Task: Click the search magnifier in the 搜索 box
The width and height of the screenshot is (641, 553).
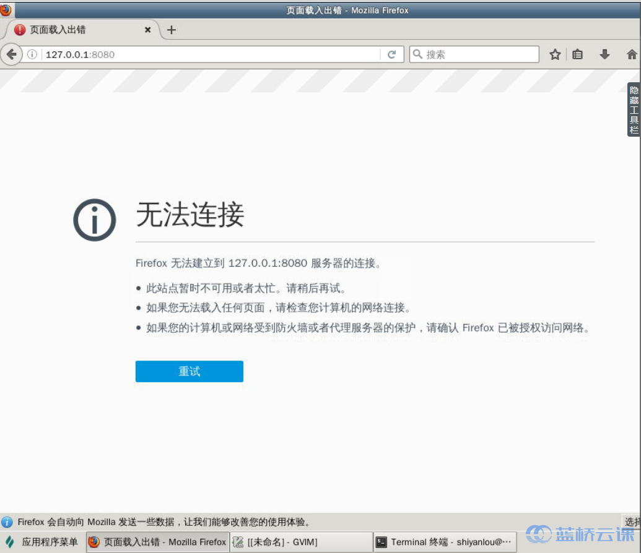Action: click(417, 54)
